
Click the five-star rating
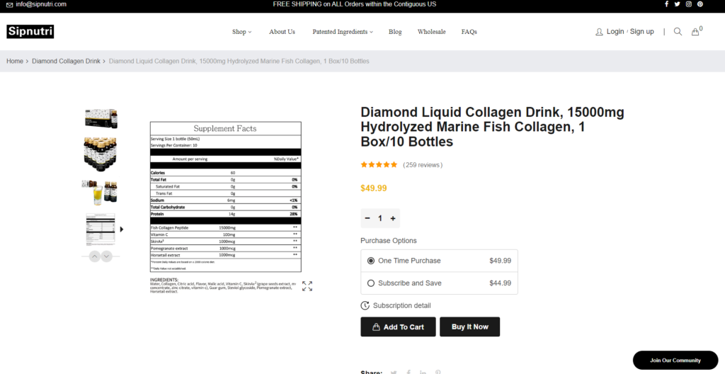click(379, 165)
